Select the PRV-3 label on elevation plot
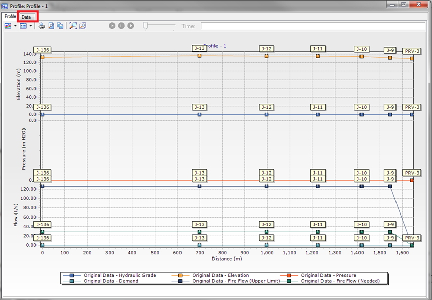This screenshot has width=432, height=300. coord(412,51)
